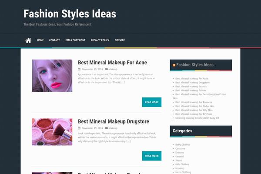Click the Acne post excerpt text
The width and height of the screenshot is (261, 174).
pyautogui.click(x=117, y=78)
